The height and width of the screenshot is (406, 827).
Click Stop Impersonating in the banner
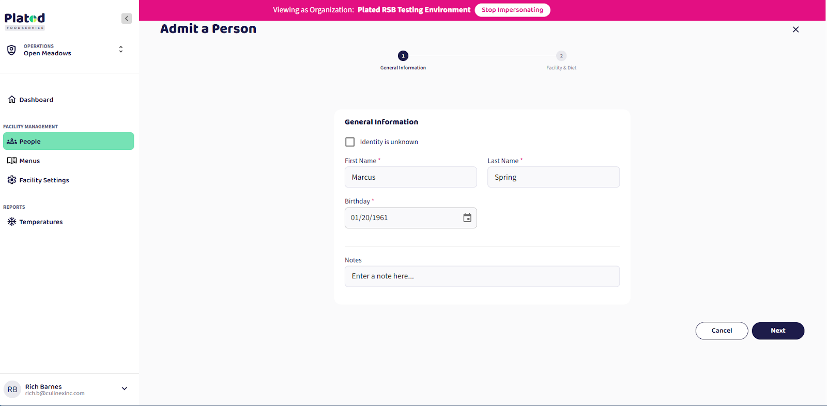(512, 10)
